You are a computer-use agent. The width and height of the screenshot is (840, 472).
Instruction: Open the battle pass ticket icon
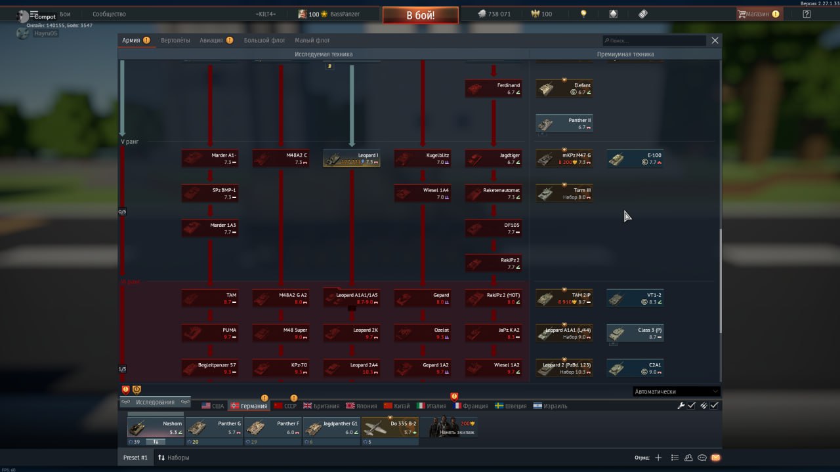point(643,14)
